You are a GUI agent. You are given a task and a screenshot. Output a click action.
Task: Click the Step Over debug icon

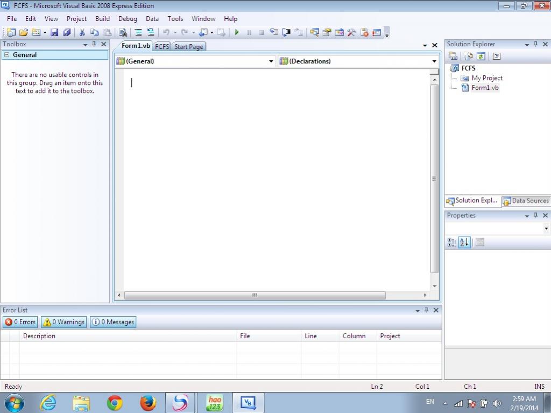coord(286,32)
